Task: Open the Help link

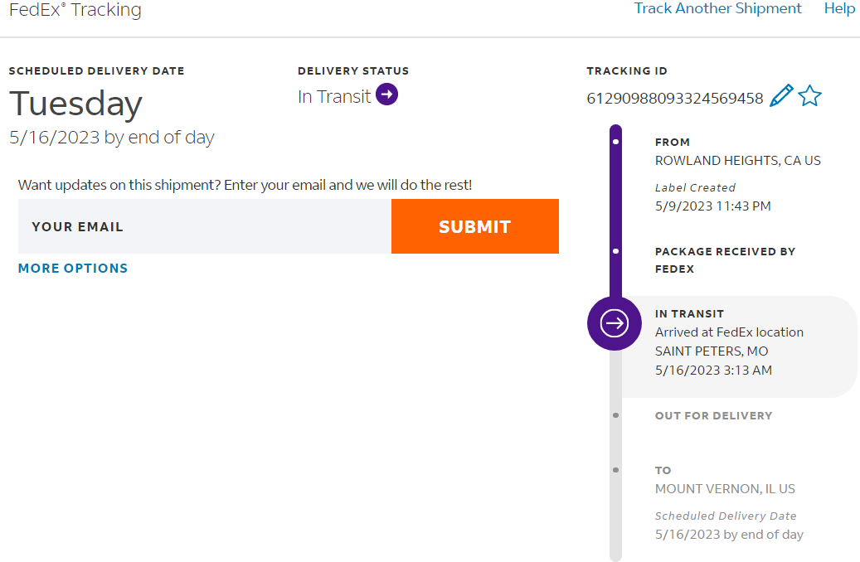Action: tap(839, 9)
